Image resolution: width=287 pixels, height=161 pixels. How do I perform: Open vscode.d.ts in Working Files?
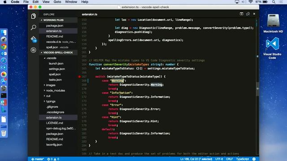tap(58, 42)
